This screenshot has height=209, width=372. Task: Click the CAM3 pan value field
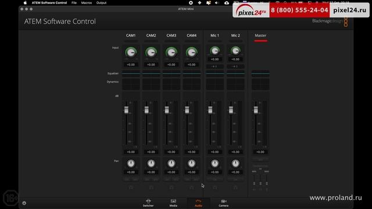(x=171, y=172)
